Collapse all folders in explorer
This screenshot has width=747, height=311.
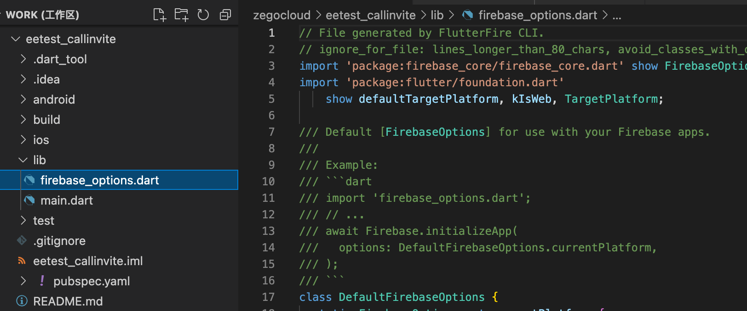pos(225,15)
